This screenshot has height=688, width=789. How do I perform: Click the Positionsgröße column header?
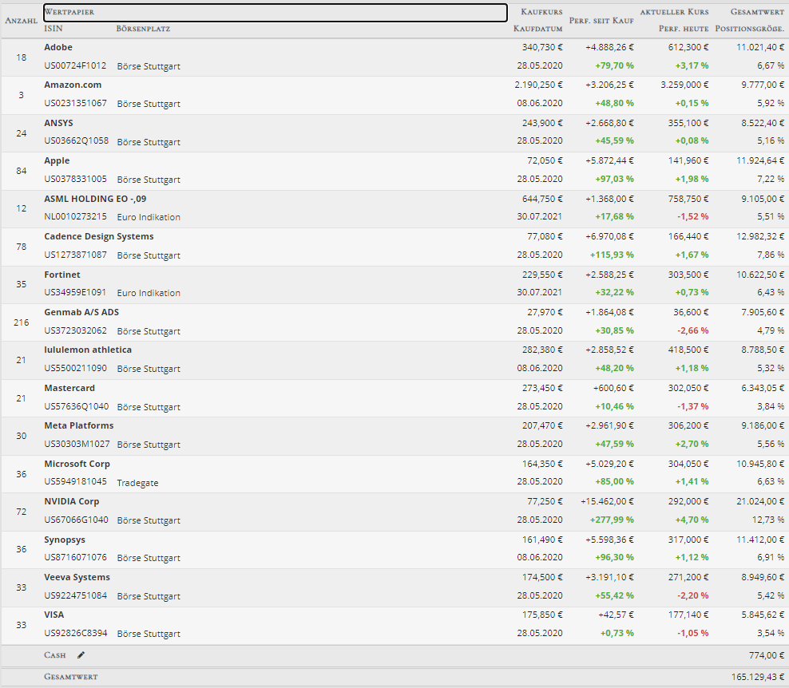click(749, 29)
